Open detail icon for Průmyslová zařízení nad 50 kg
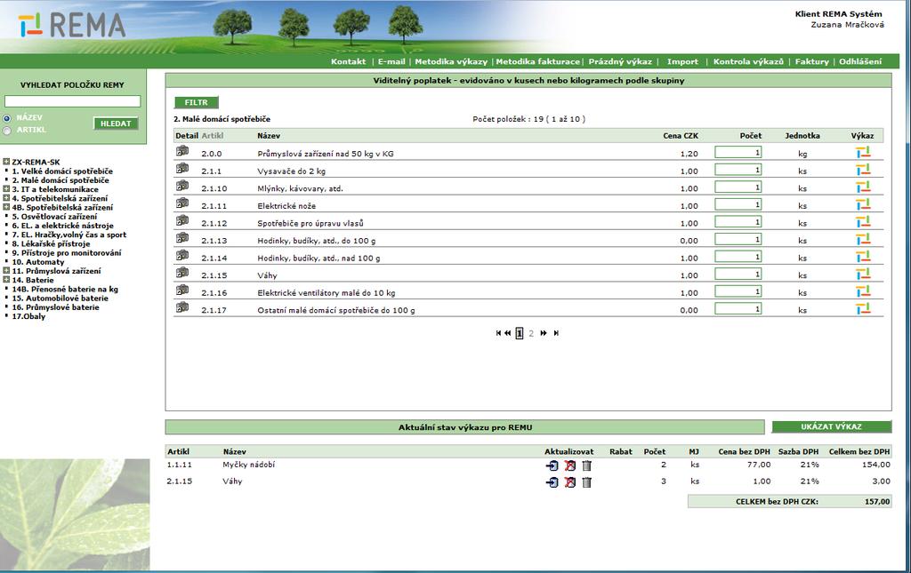 pos(182,151)
